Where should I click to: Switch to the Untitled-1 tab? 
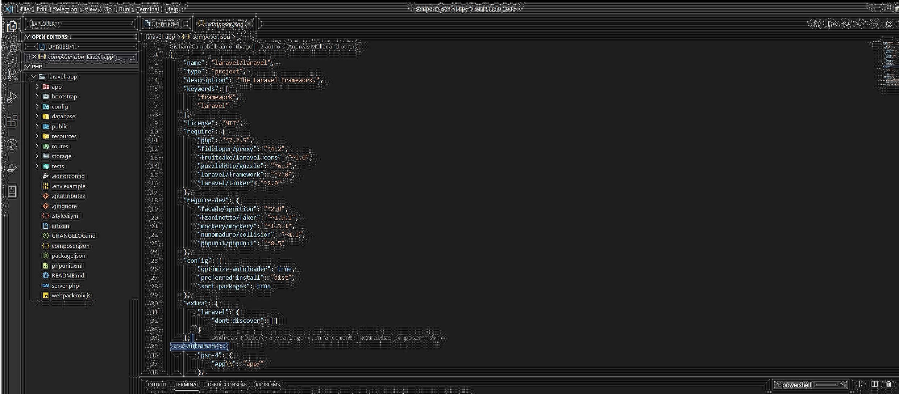166,24
